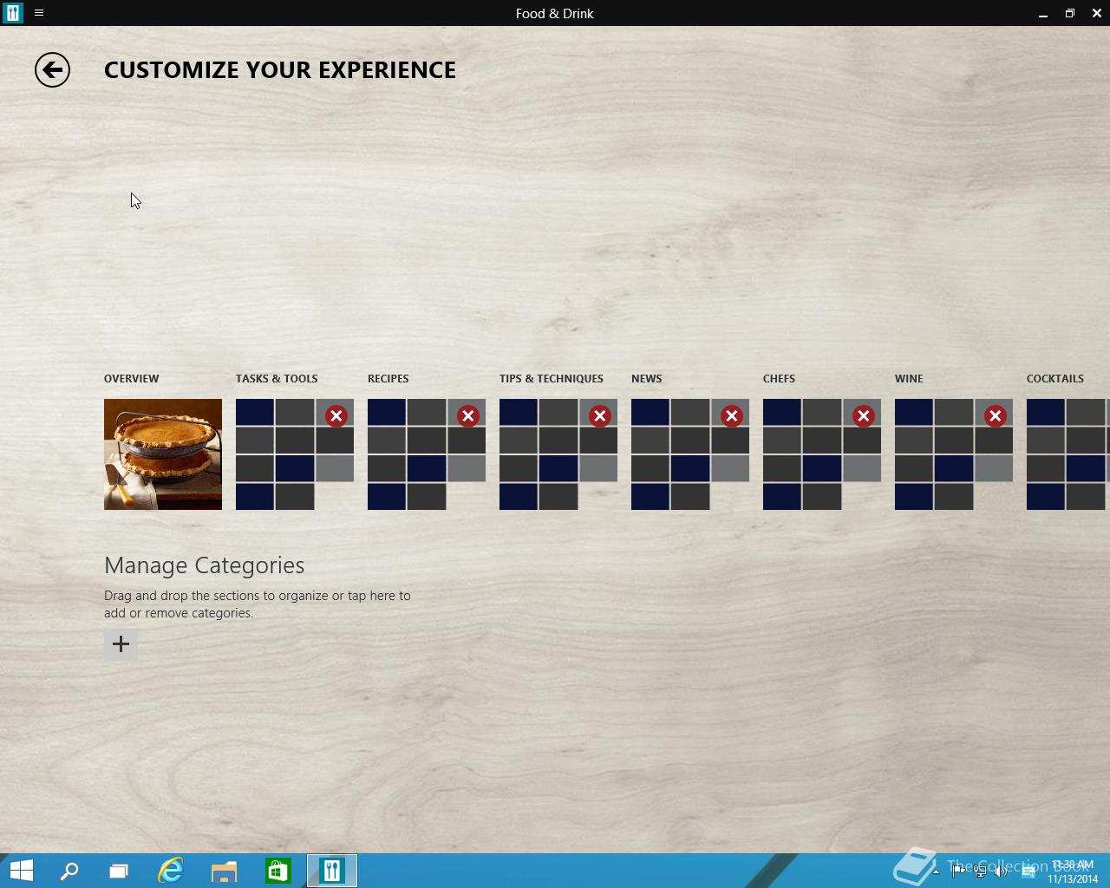Image resolution: width=1110 pixels, height=888 pixels.
Task: Select the Cocktails tile grid
Action: [x=1068, y=454]
